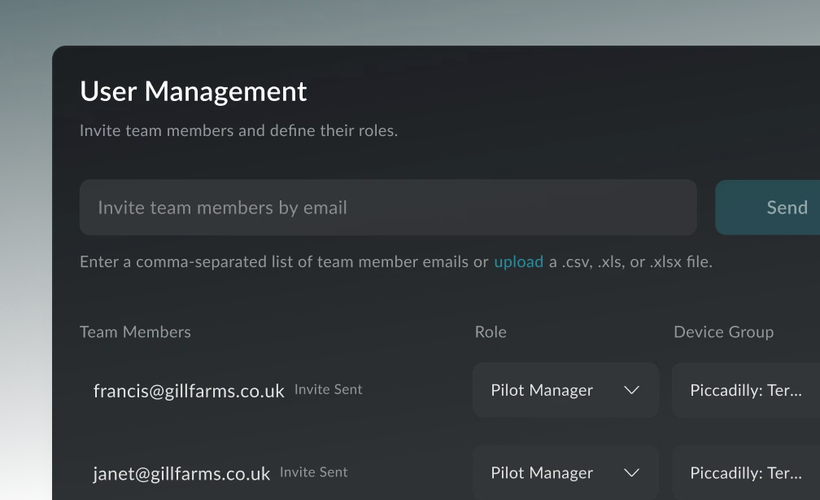Expand the Piccadilly device group dropdown for francis

tap(745, 390)
